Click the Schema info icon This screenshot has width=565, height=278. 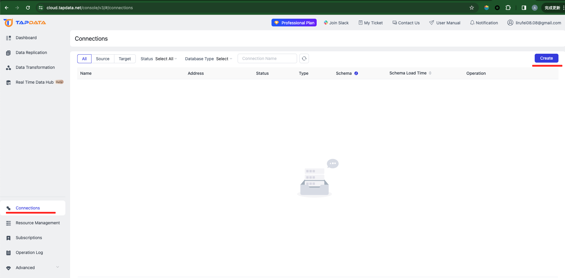click(356, 73)
